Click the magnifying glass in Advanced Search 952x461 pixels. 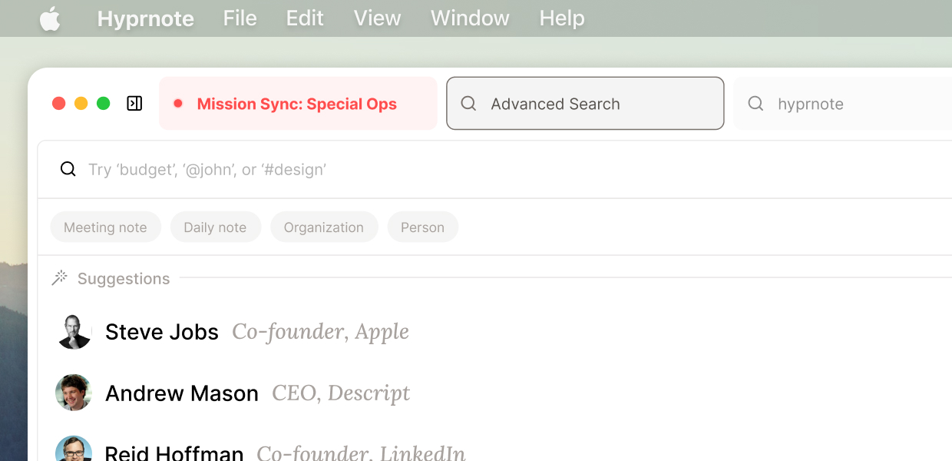[x=469, y=103]
